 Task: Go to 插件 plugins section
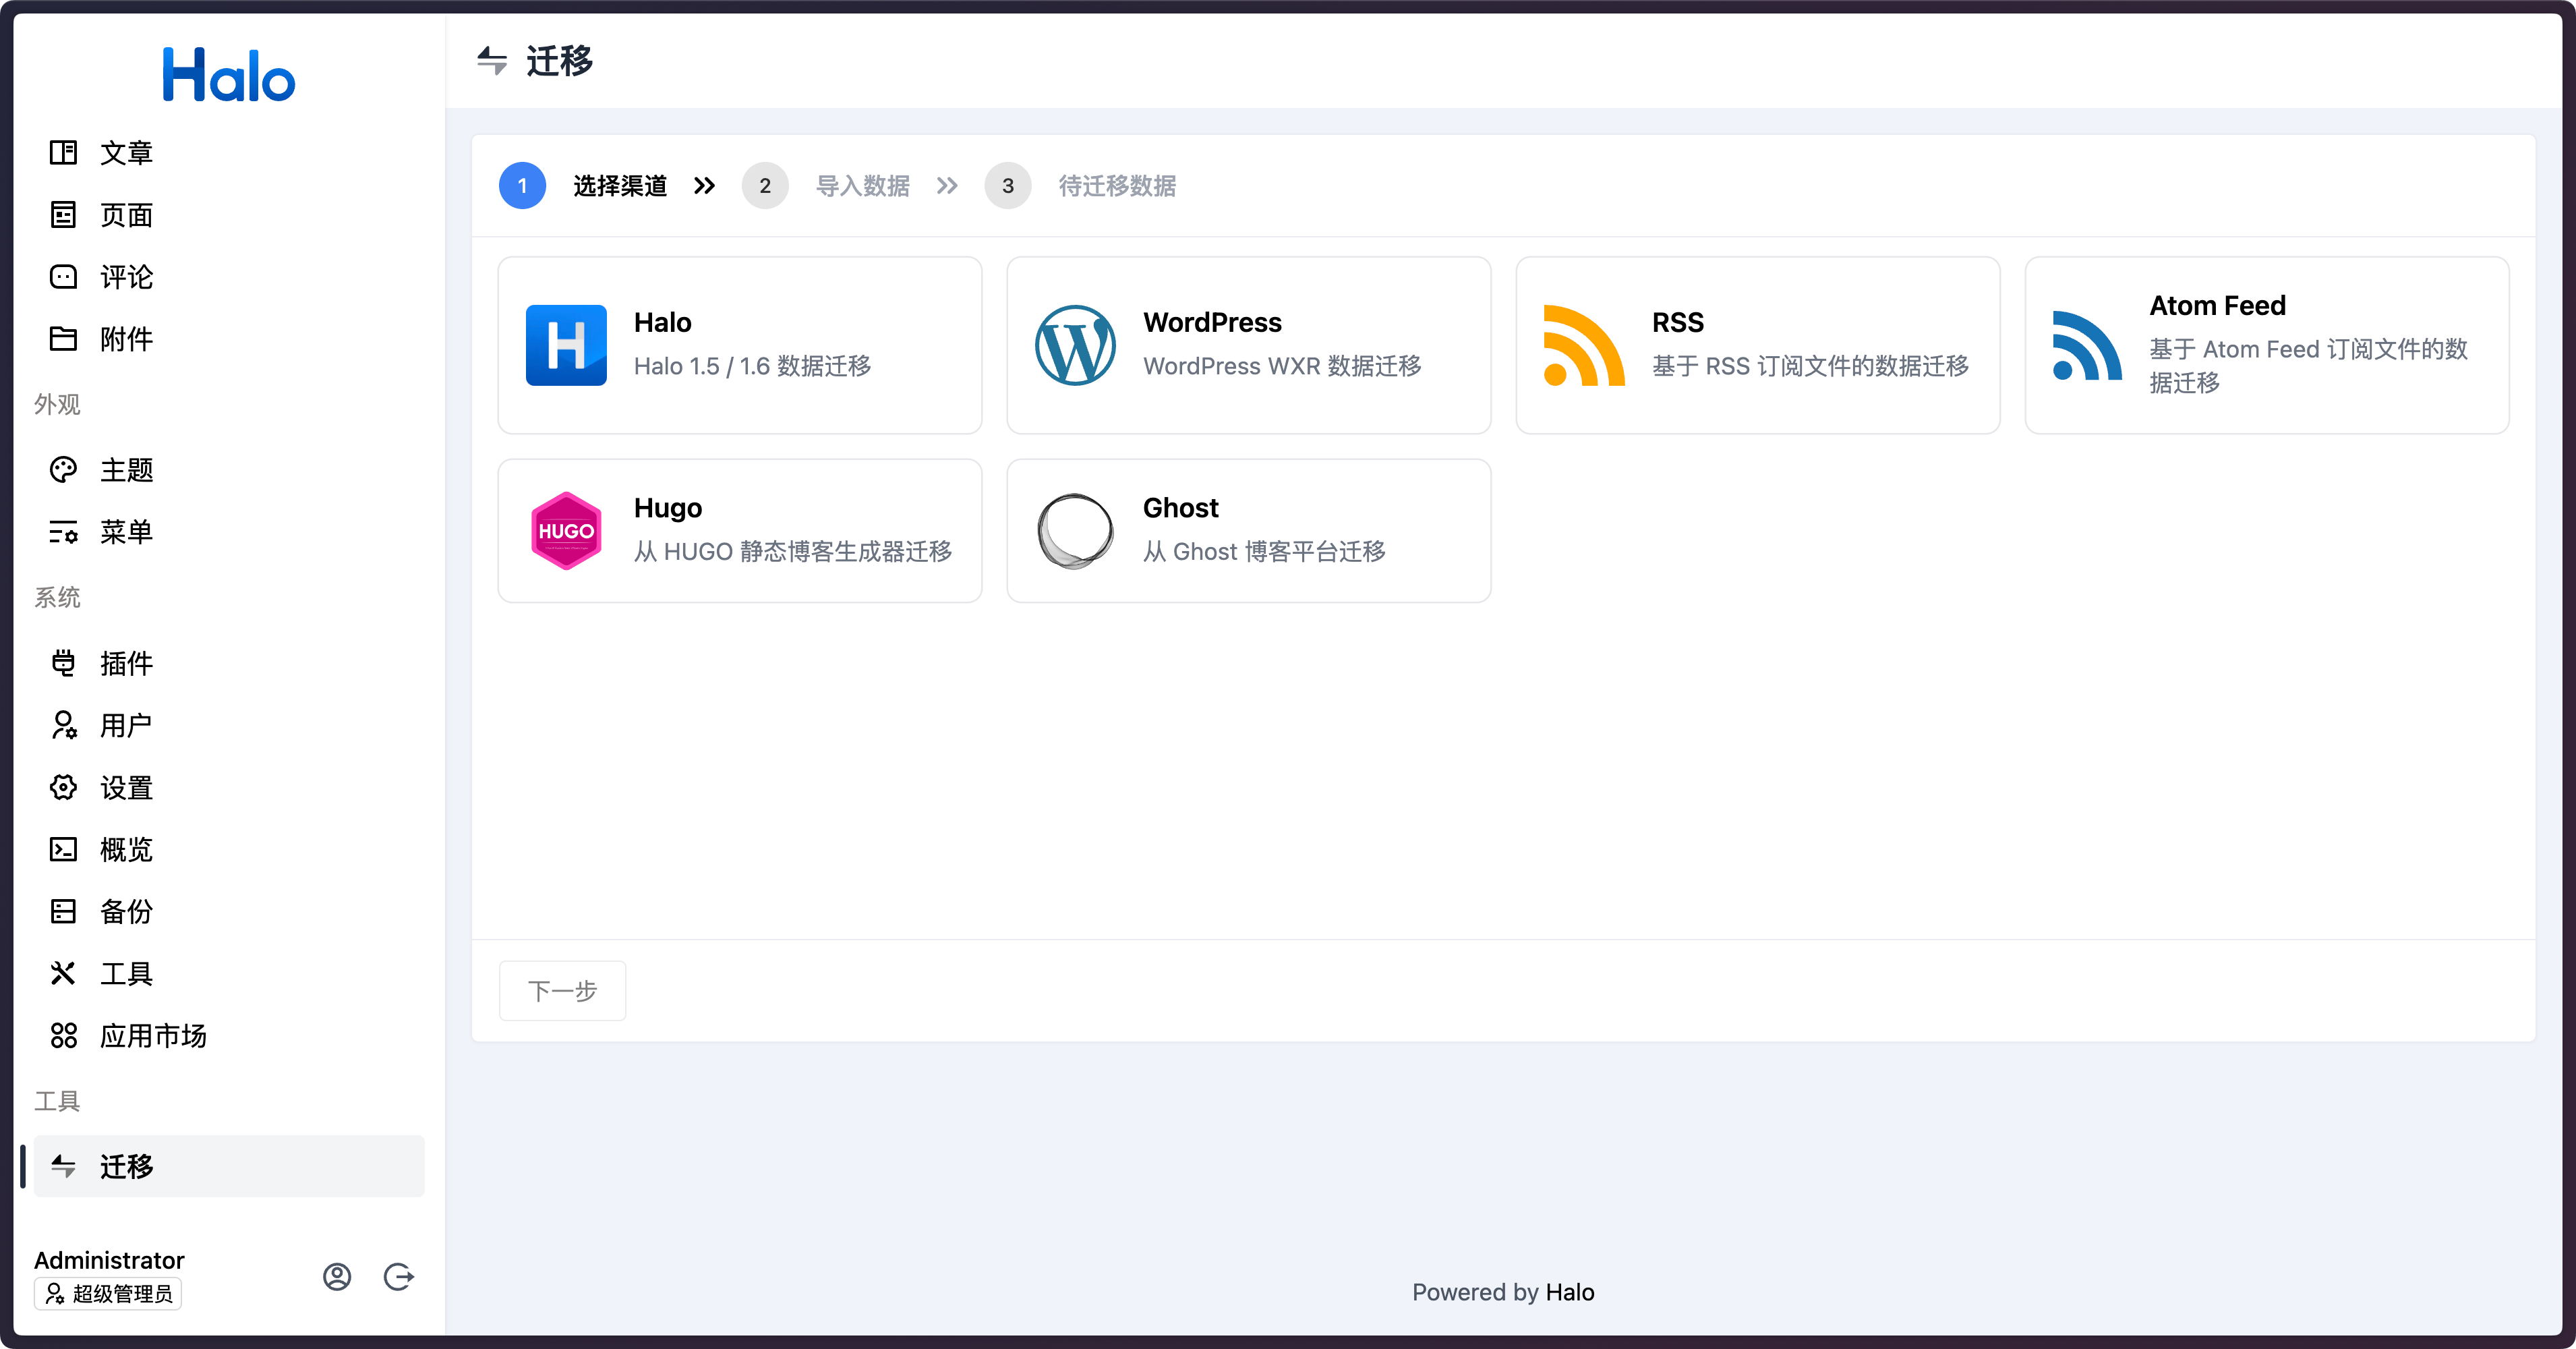(126, 663)
